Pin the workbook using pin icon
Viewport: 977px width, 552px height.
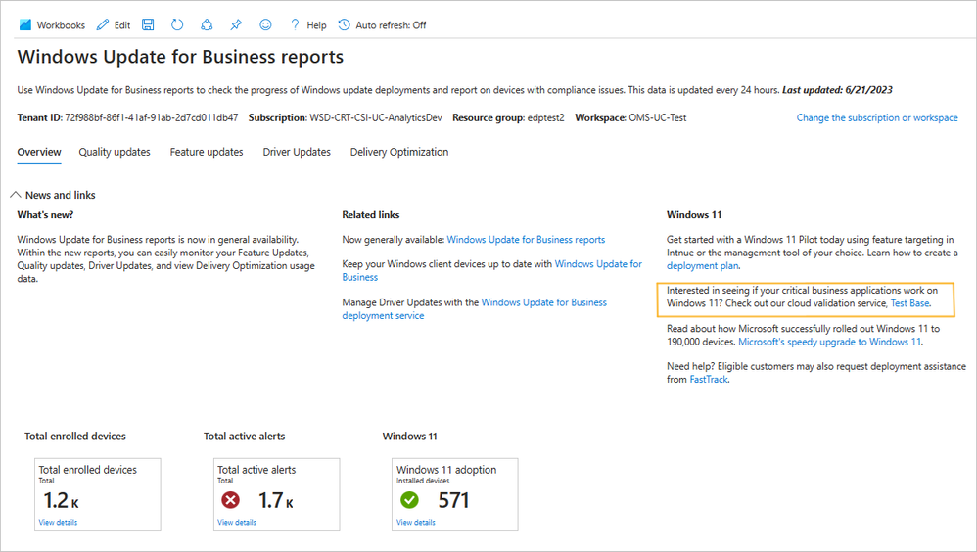point(236,25)
